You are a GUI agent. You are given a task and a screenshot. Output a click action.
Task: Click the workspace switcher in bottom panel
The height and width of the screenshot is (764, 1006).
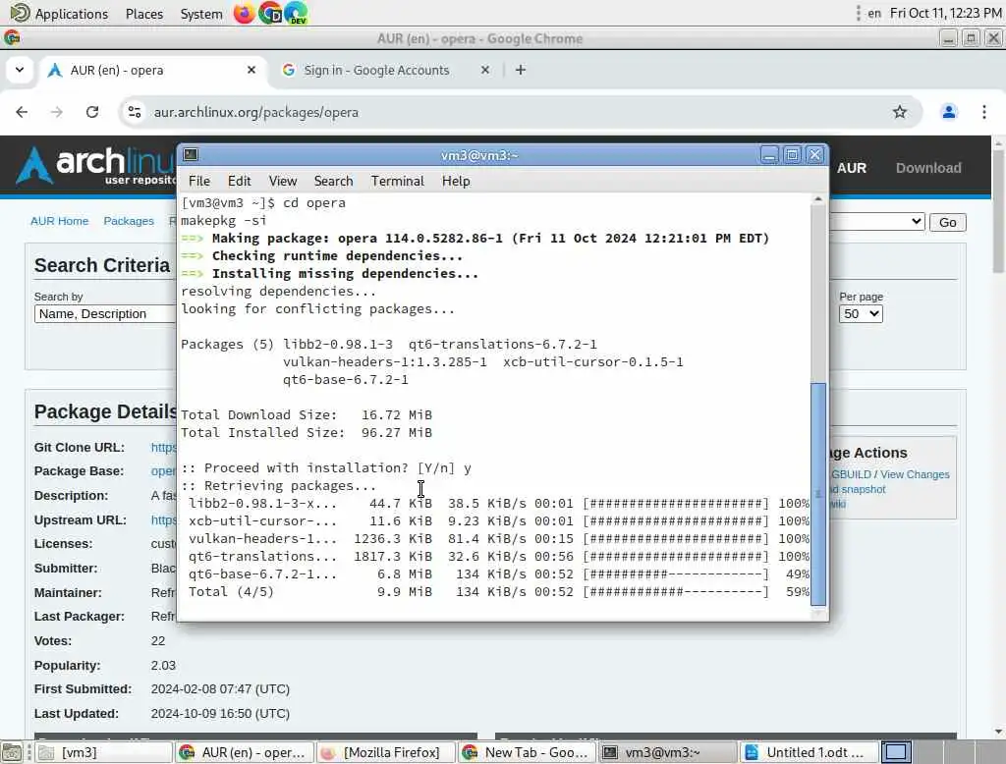(896, 752)
